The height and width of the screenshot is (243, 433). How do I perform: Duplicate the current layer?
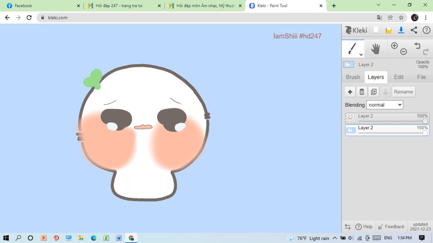click(374, 92)
